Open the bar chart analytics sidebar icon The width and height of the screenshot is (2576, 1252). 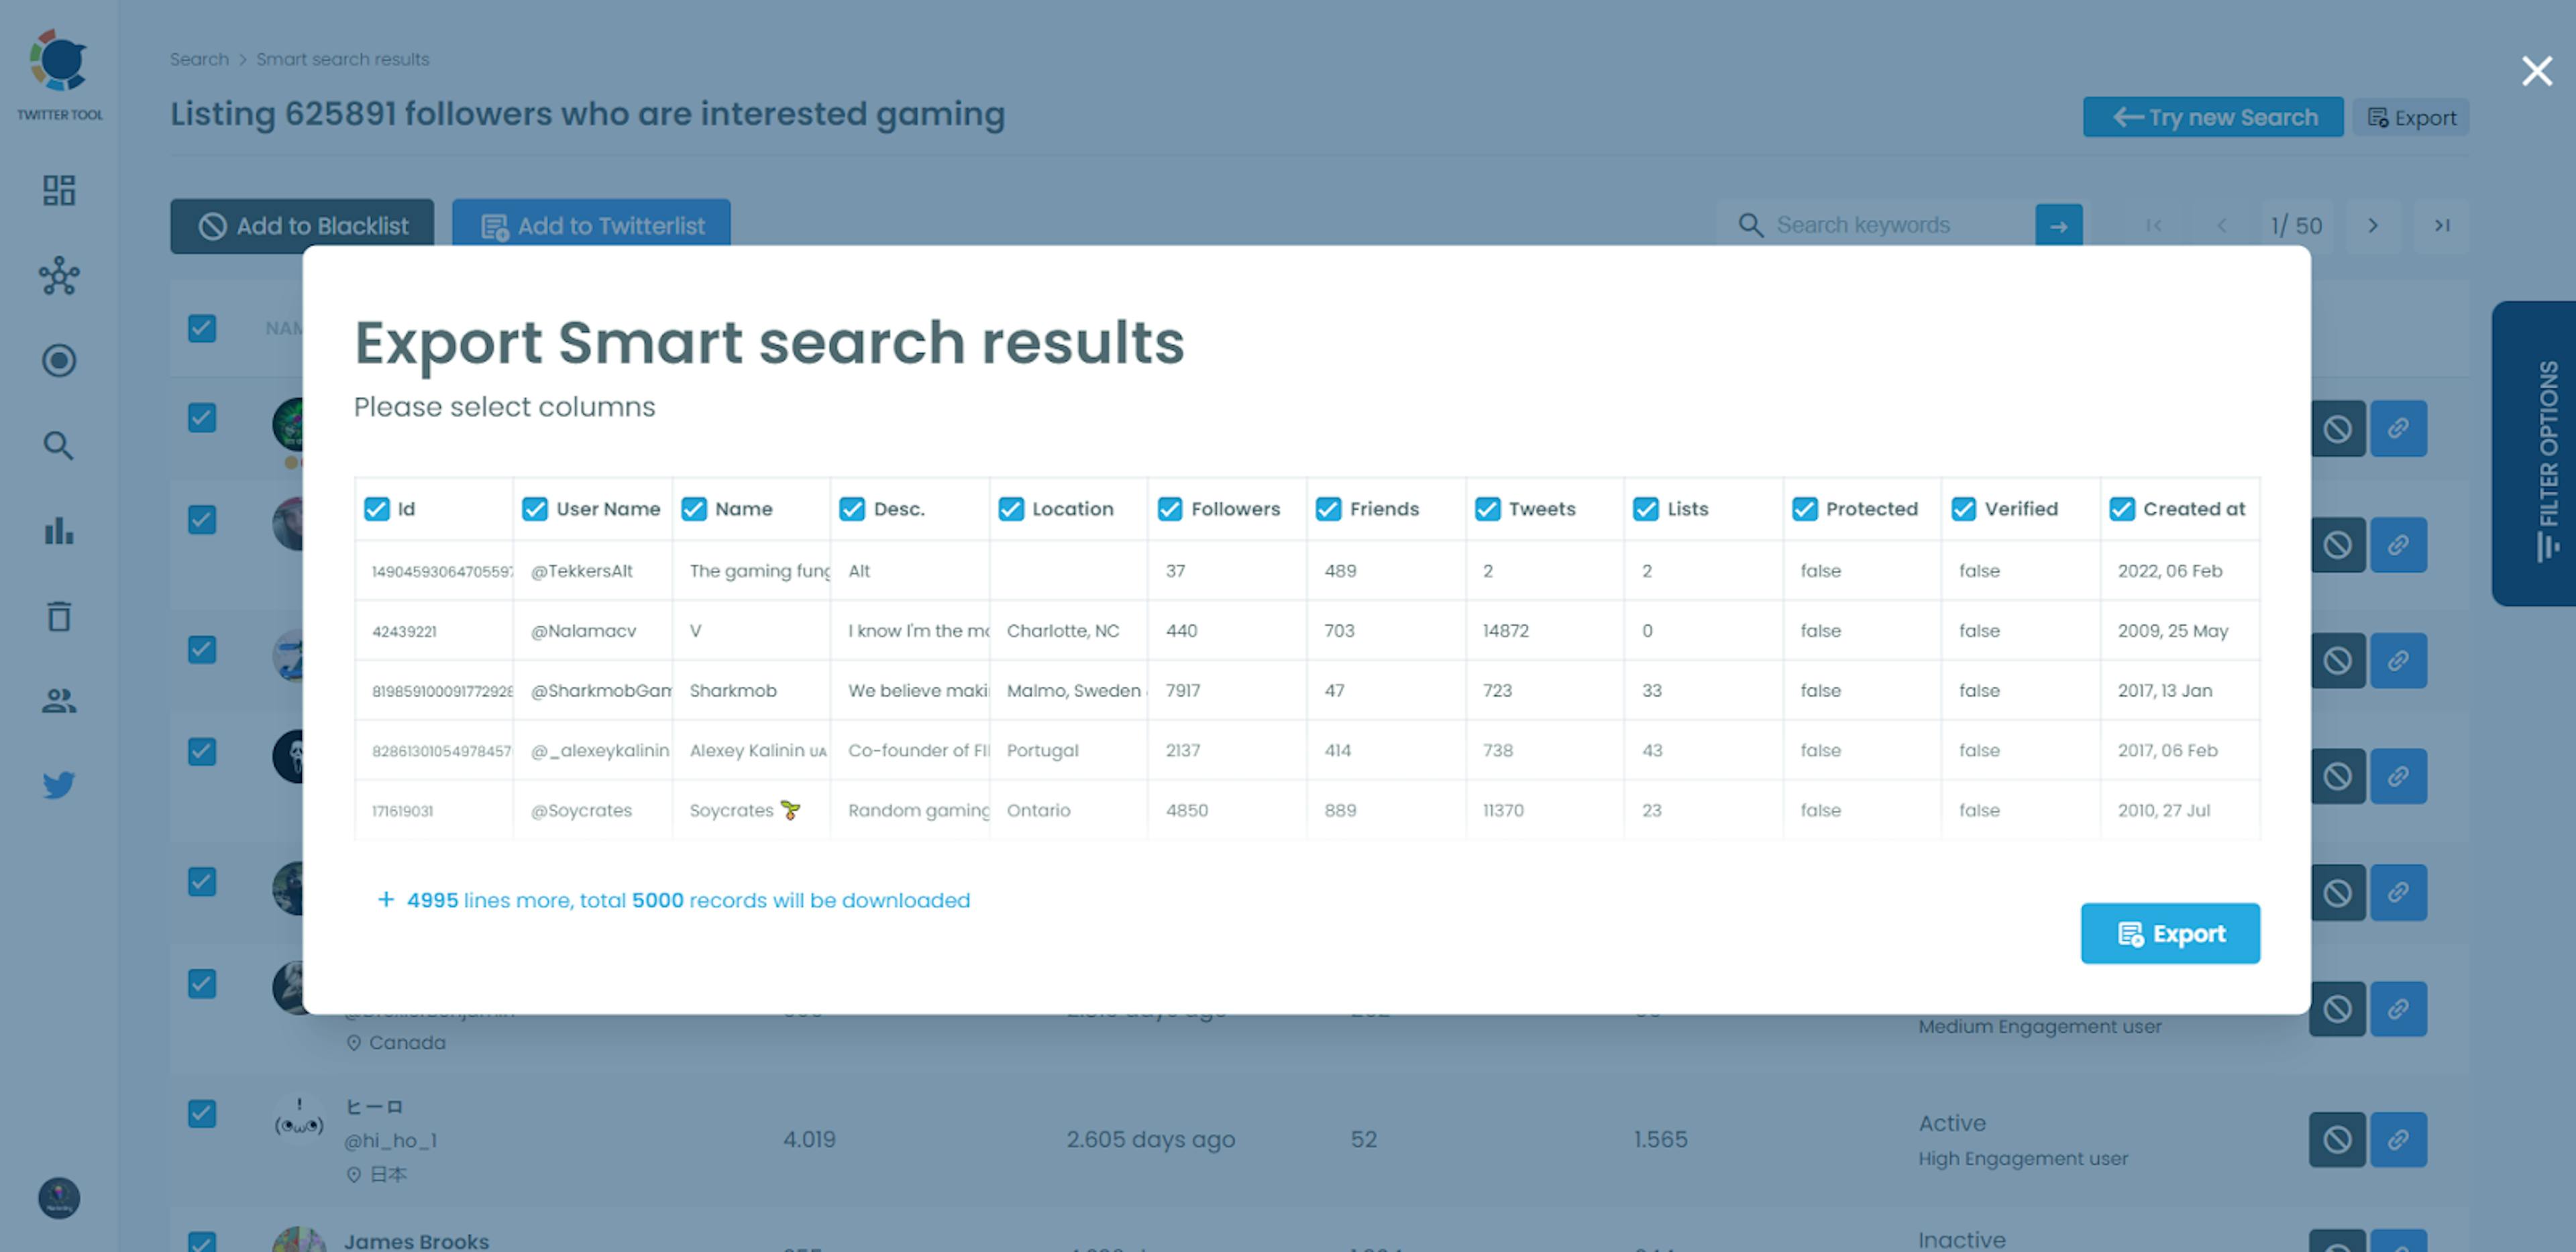tap(59, 530)
